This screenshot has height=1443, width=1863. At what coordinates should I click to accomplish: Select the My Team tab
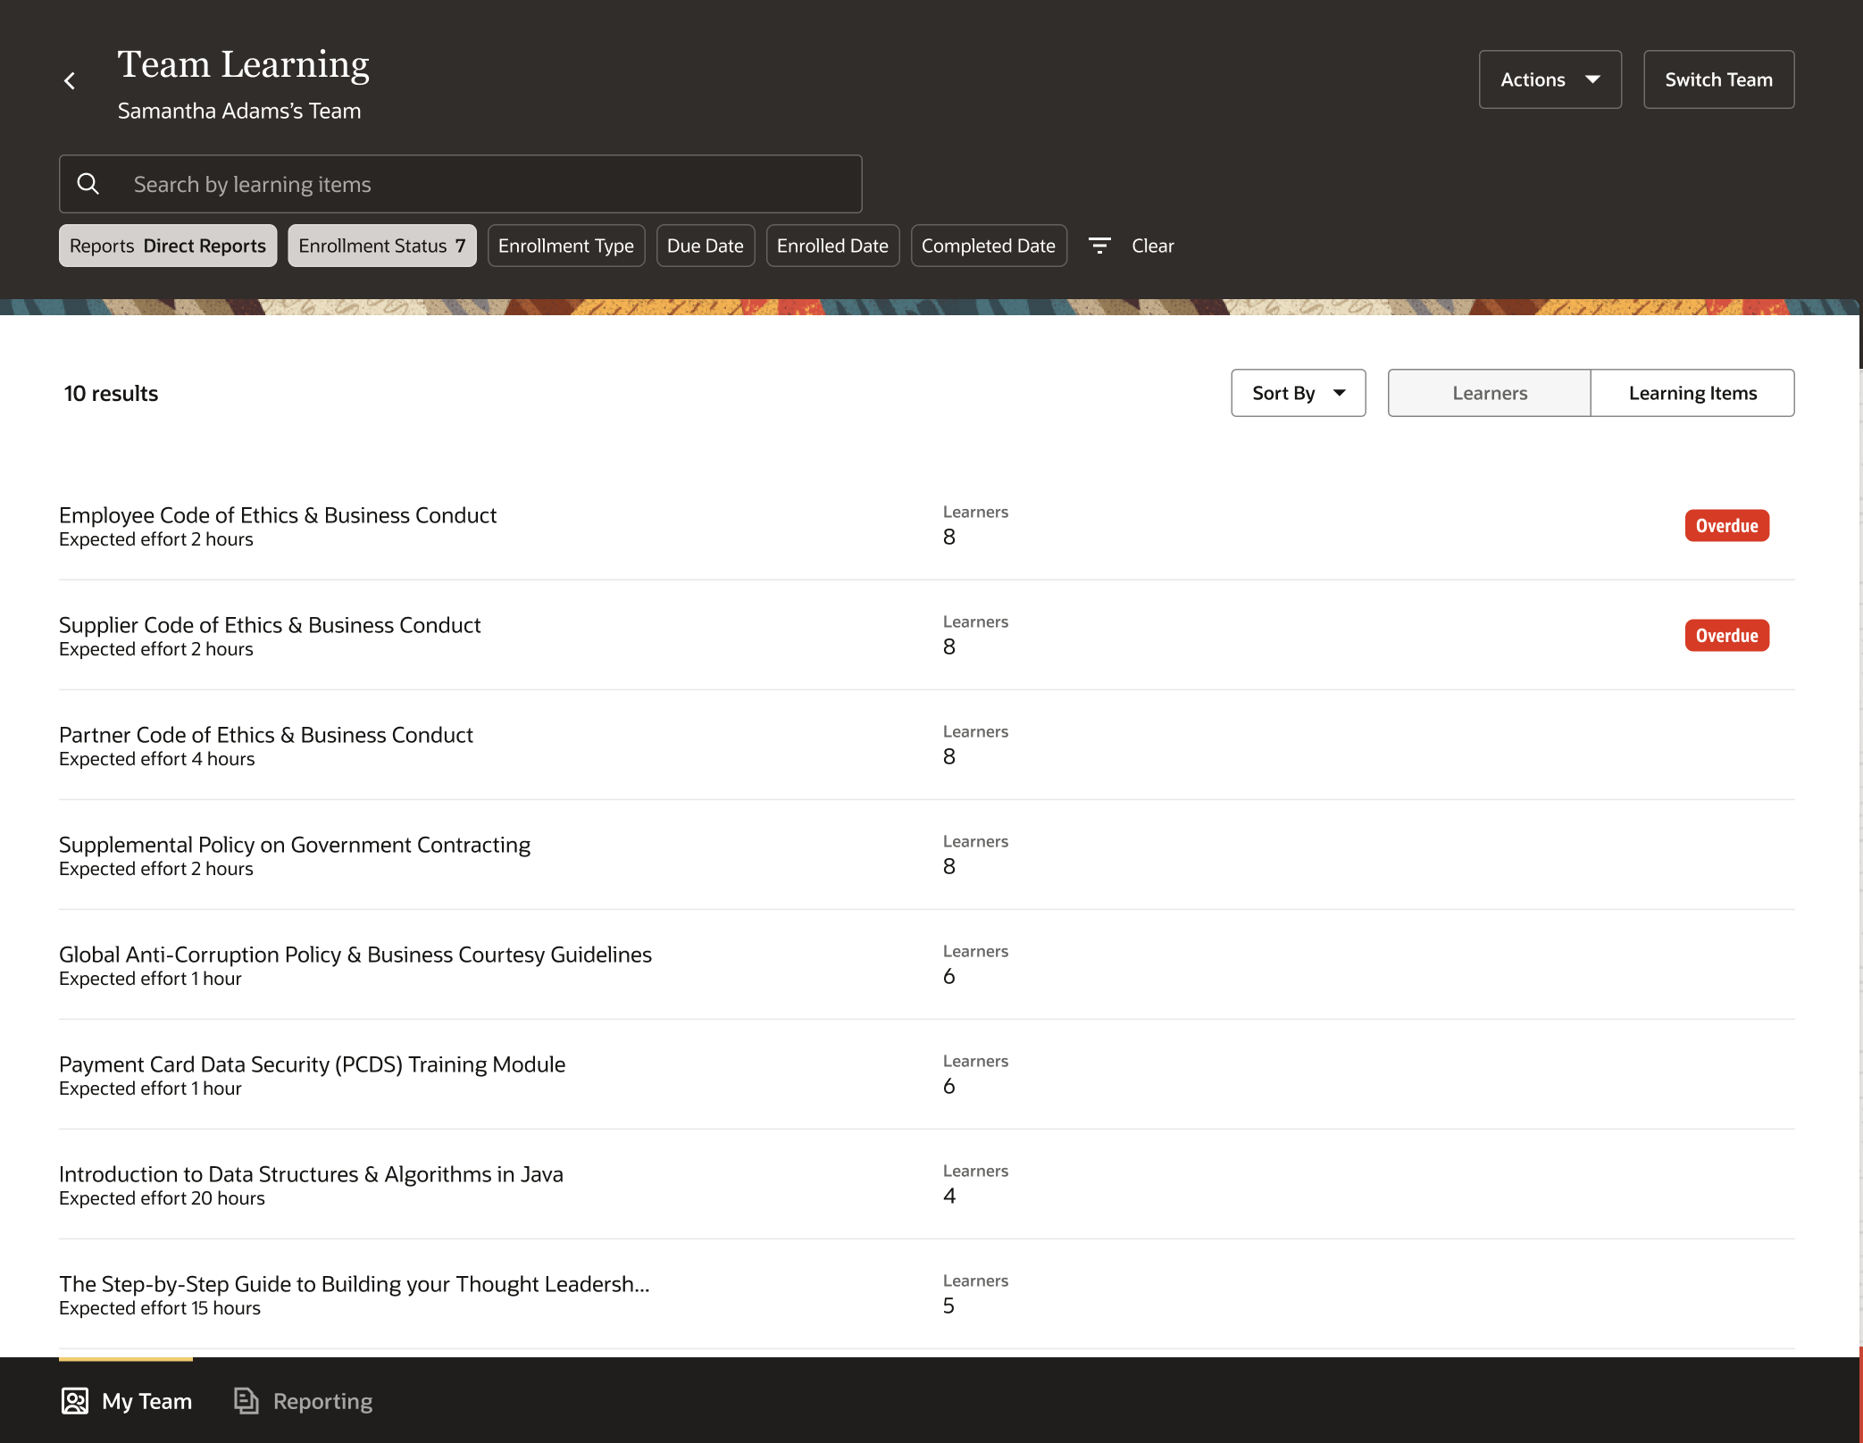tap(146, 1401)
